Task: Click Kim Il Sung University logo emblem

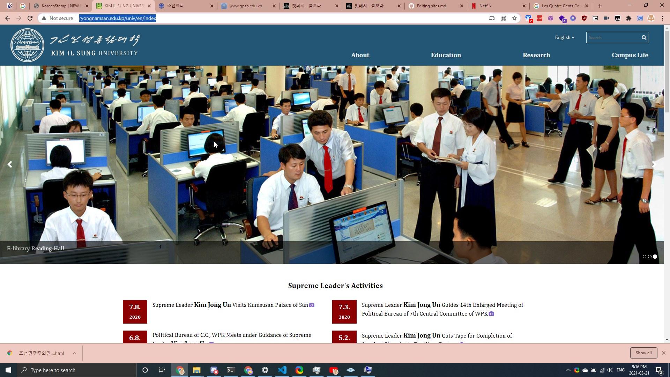Action: click(x=27, y=45)
